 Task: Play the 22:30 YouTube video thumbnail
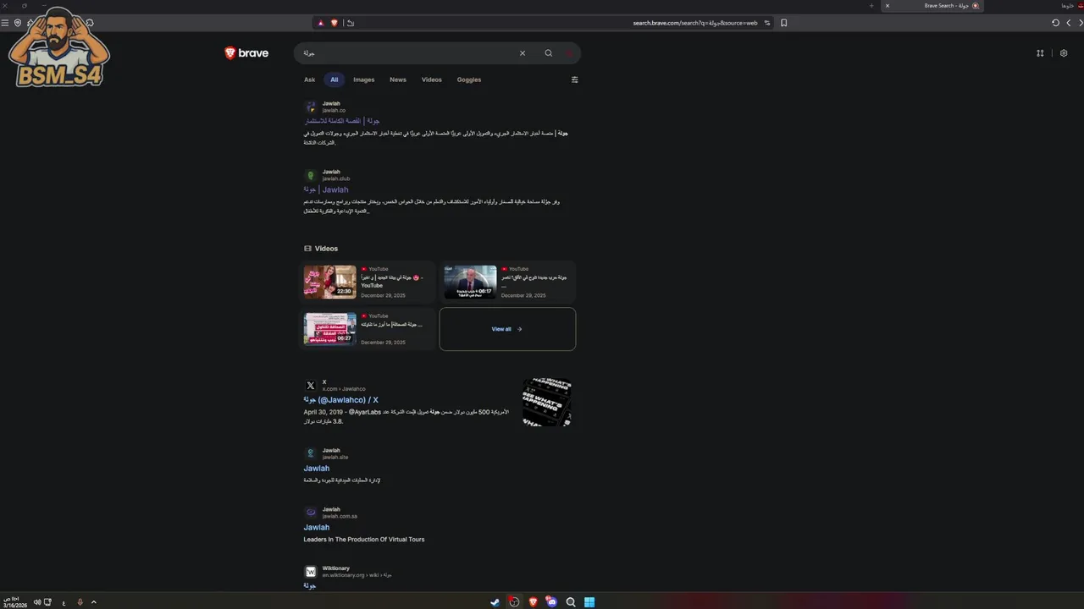point(330,282)
